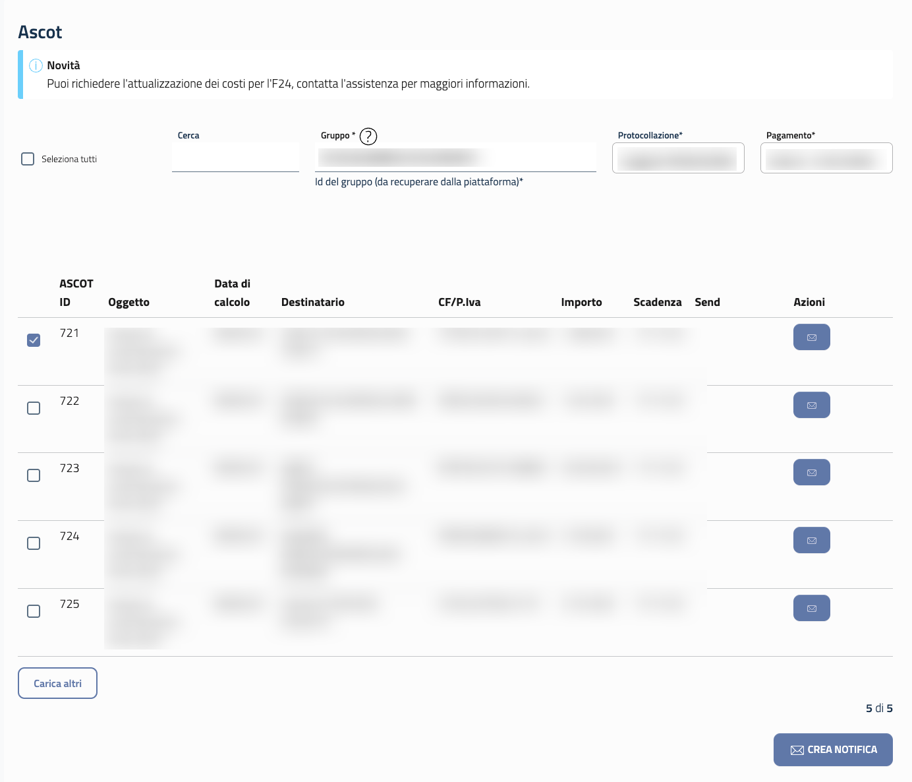This screenshot has height=782, width=912.
Task: Click the Novità info icon
Action: tap(36, 66)
